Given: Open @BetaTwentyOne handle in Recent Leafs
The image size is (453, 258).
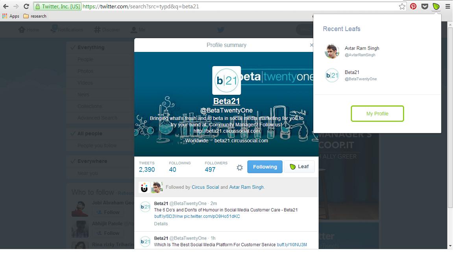Looking at the screenshot, I should pos(361,79).
